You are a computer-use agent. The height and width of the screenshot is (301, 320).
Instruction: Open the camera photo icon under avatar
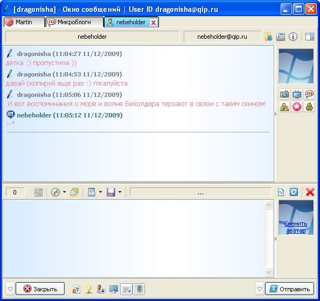[x=284, y=94]
